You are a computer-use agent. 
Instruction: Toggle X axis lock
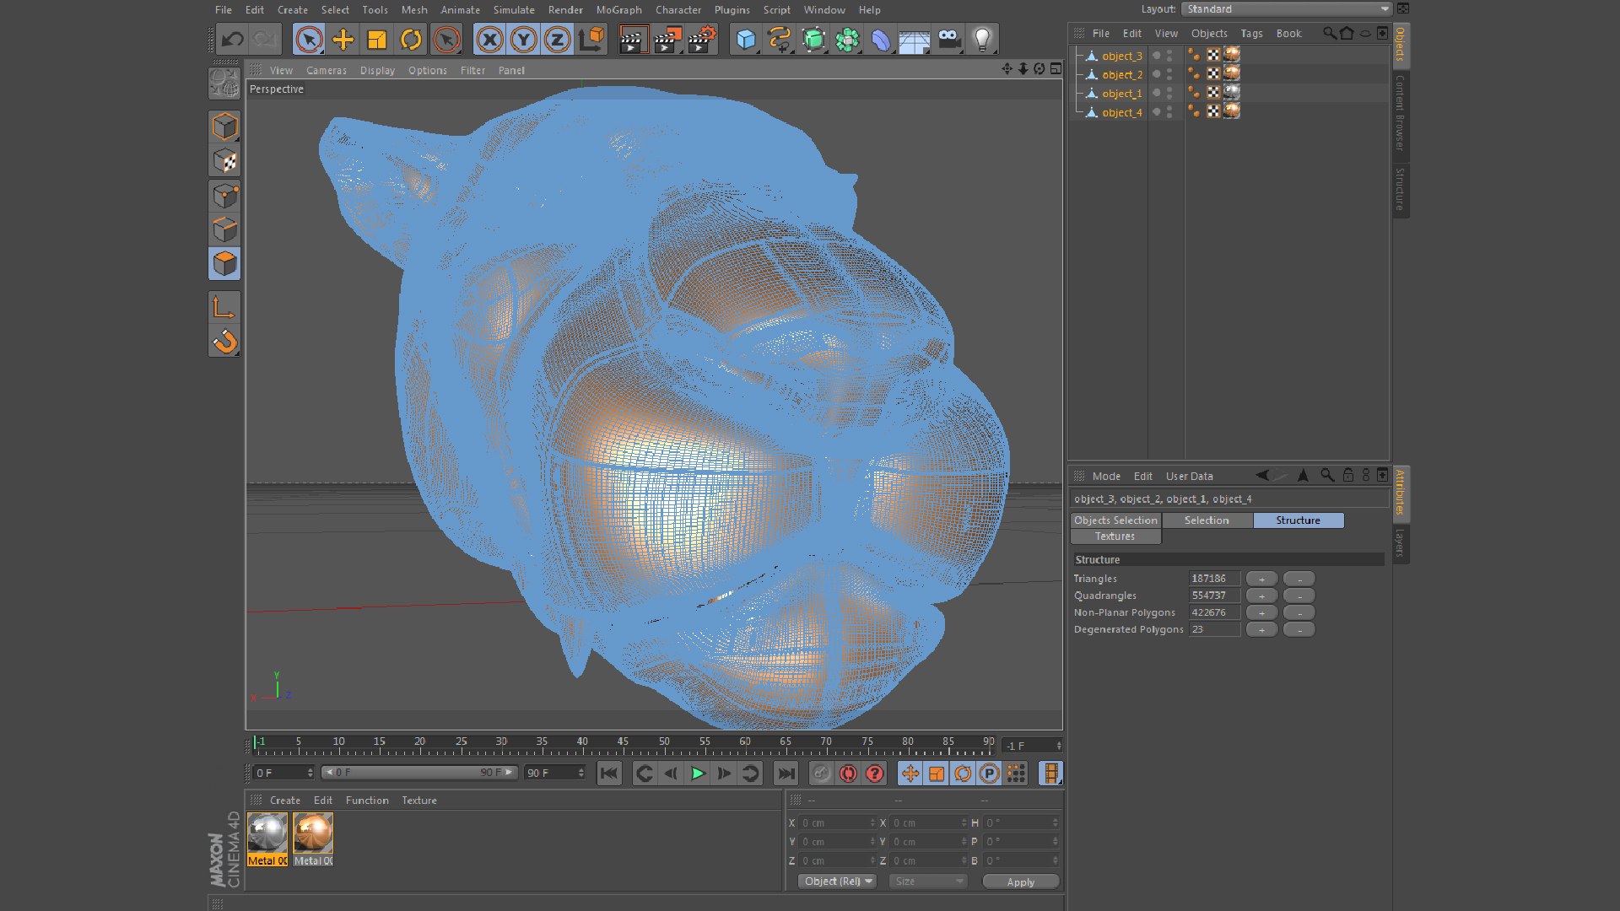[489, 40]
